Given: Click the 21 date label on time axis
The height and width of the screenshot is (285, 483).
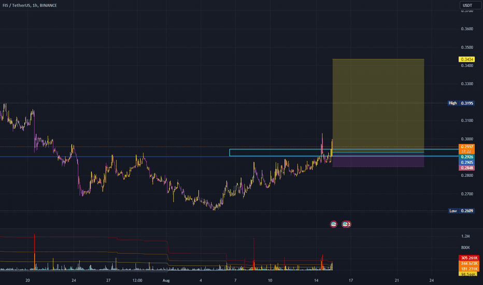Looking at the screenshot, I should (397, 280).
